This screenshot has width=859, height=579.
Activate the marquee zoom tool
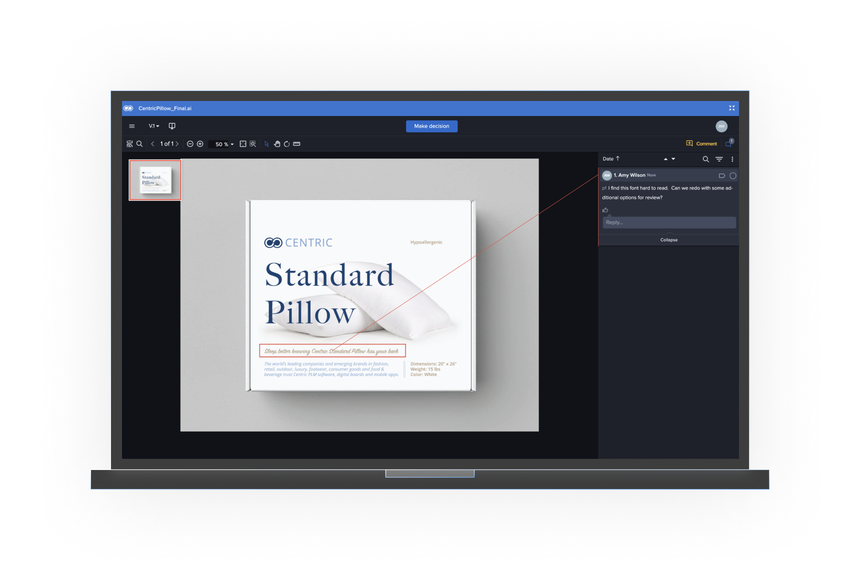(x=253, y=144)
